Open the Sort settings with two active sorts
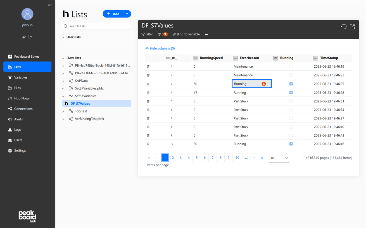Viewport: 366px width, 228px height. tap(162, 34)
